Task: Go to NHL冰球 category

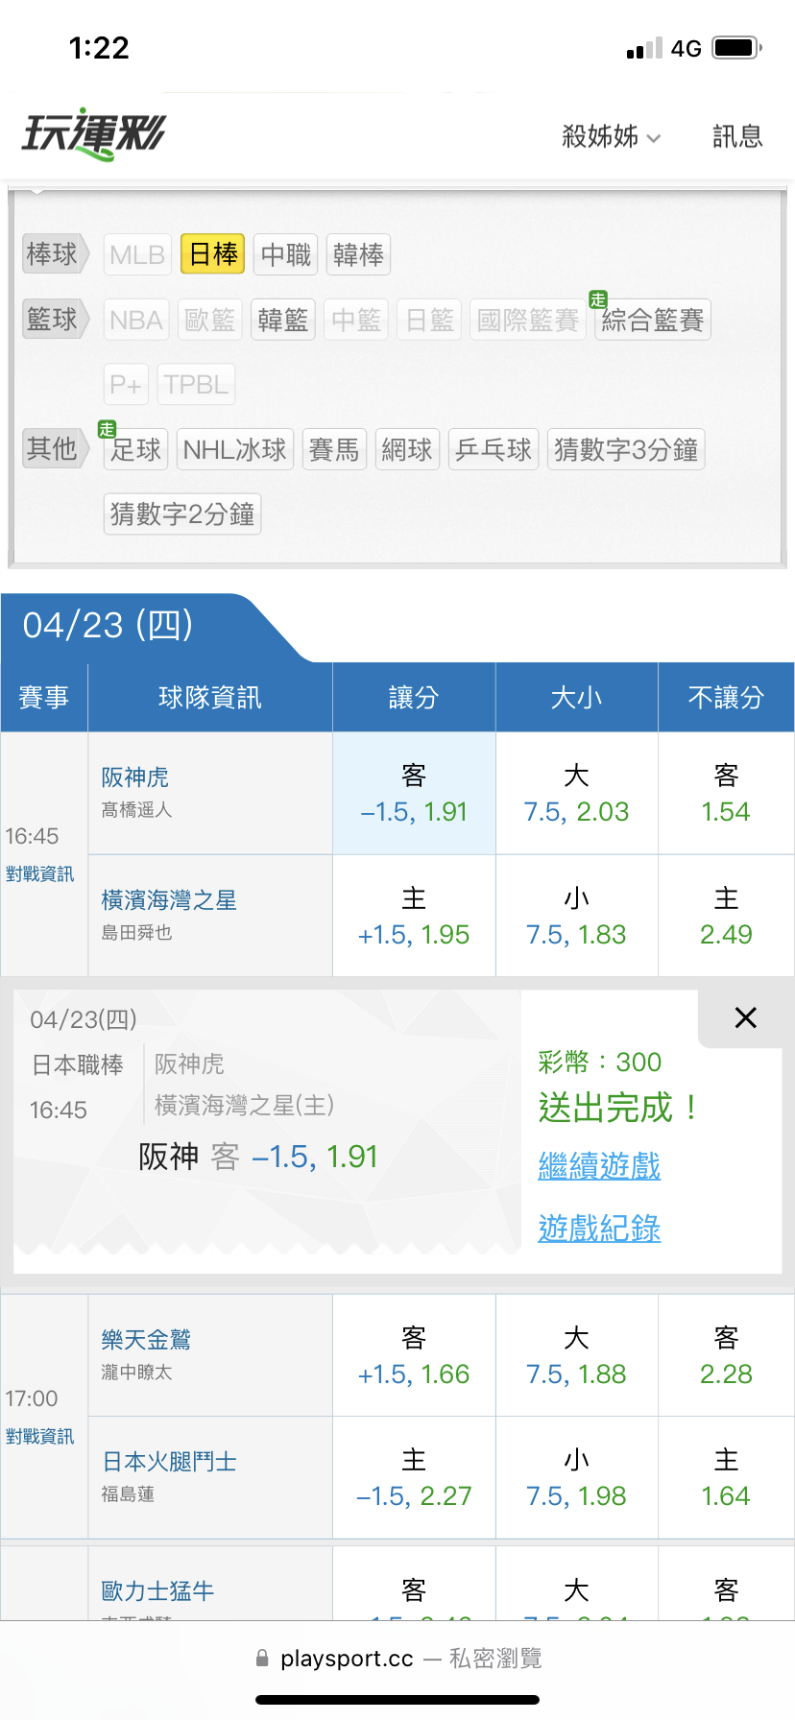Action: pos(234,449)
